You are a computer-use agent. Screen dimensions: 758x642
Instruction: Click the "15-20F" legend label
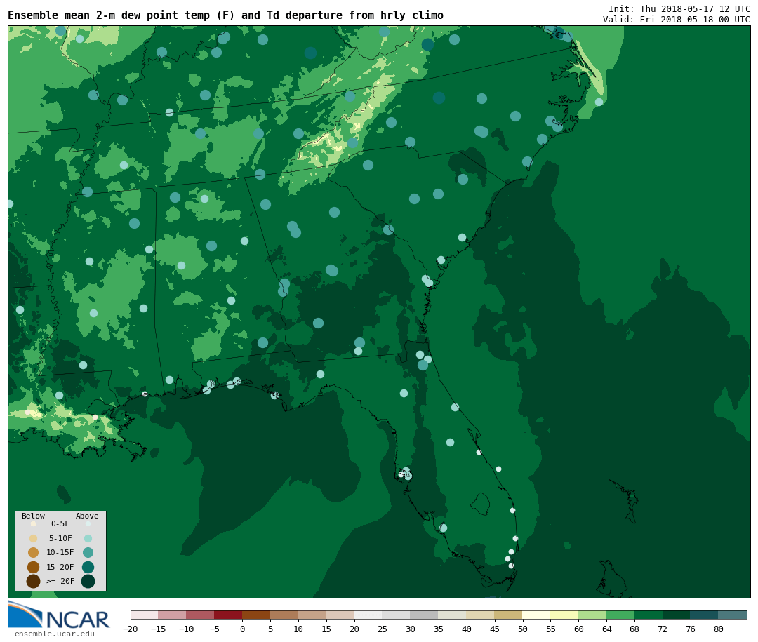(x=60, y=567)
